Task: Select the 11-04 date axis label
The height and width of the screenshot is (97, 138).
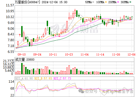Action: click(85, 54)
